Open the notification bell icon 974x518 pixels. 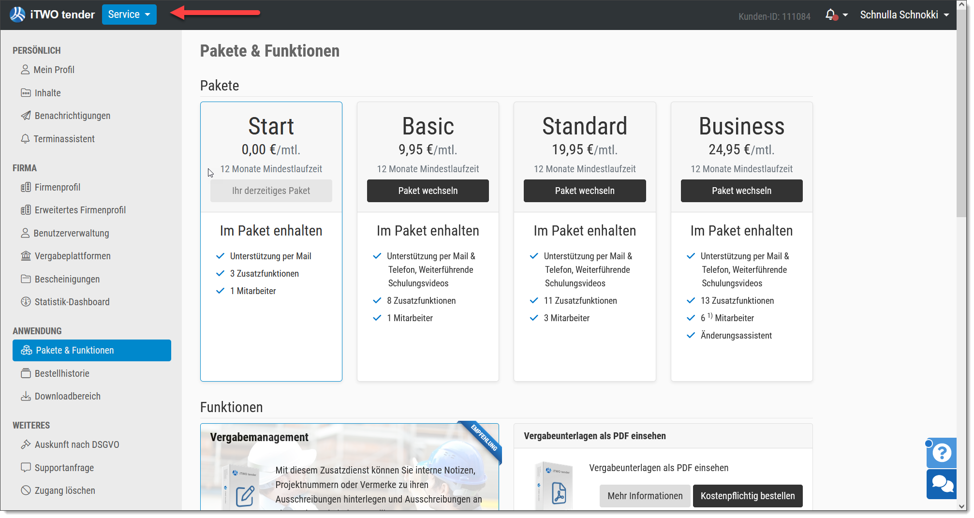830,15
